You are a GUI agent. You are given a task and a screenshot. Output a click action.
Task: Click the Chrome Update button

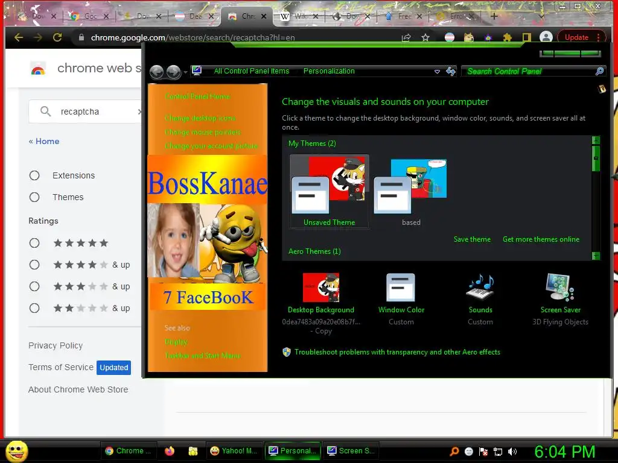point(582,37)
